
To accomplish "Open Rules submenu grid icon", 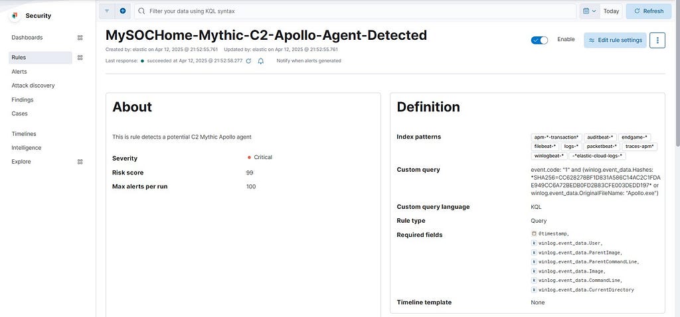I will (80, 58).
